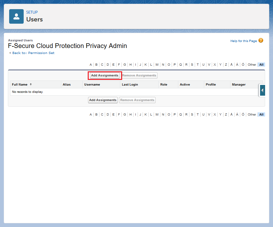273x227 pixels.
Task: Click the bottom Remove Assignments button
Action: point(137,100)
